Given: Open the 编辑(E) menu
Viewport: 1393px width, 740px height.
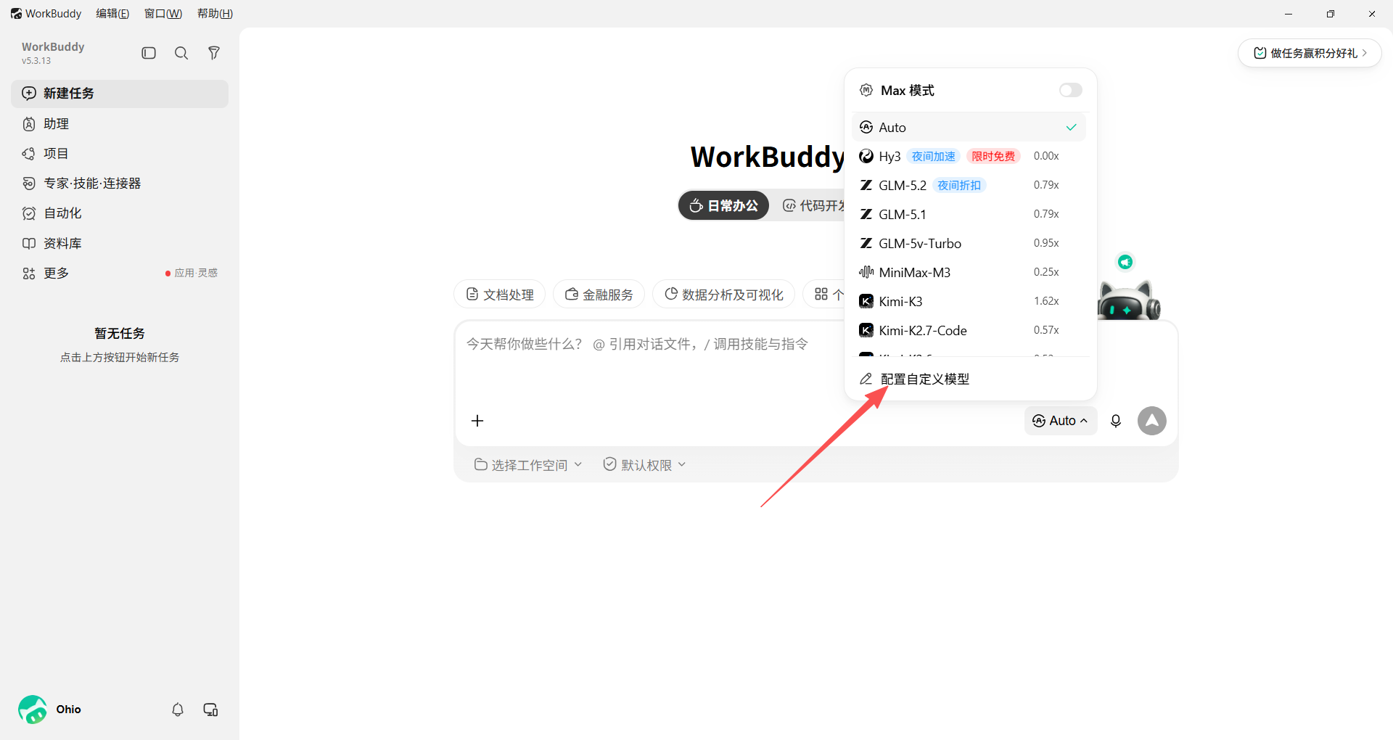Looking at the screenshot, I should [x=112, y=14].
